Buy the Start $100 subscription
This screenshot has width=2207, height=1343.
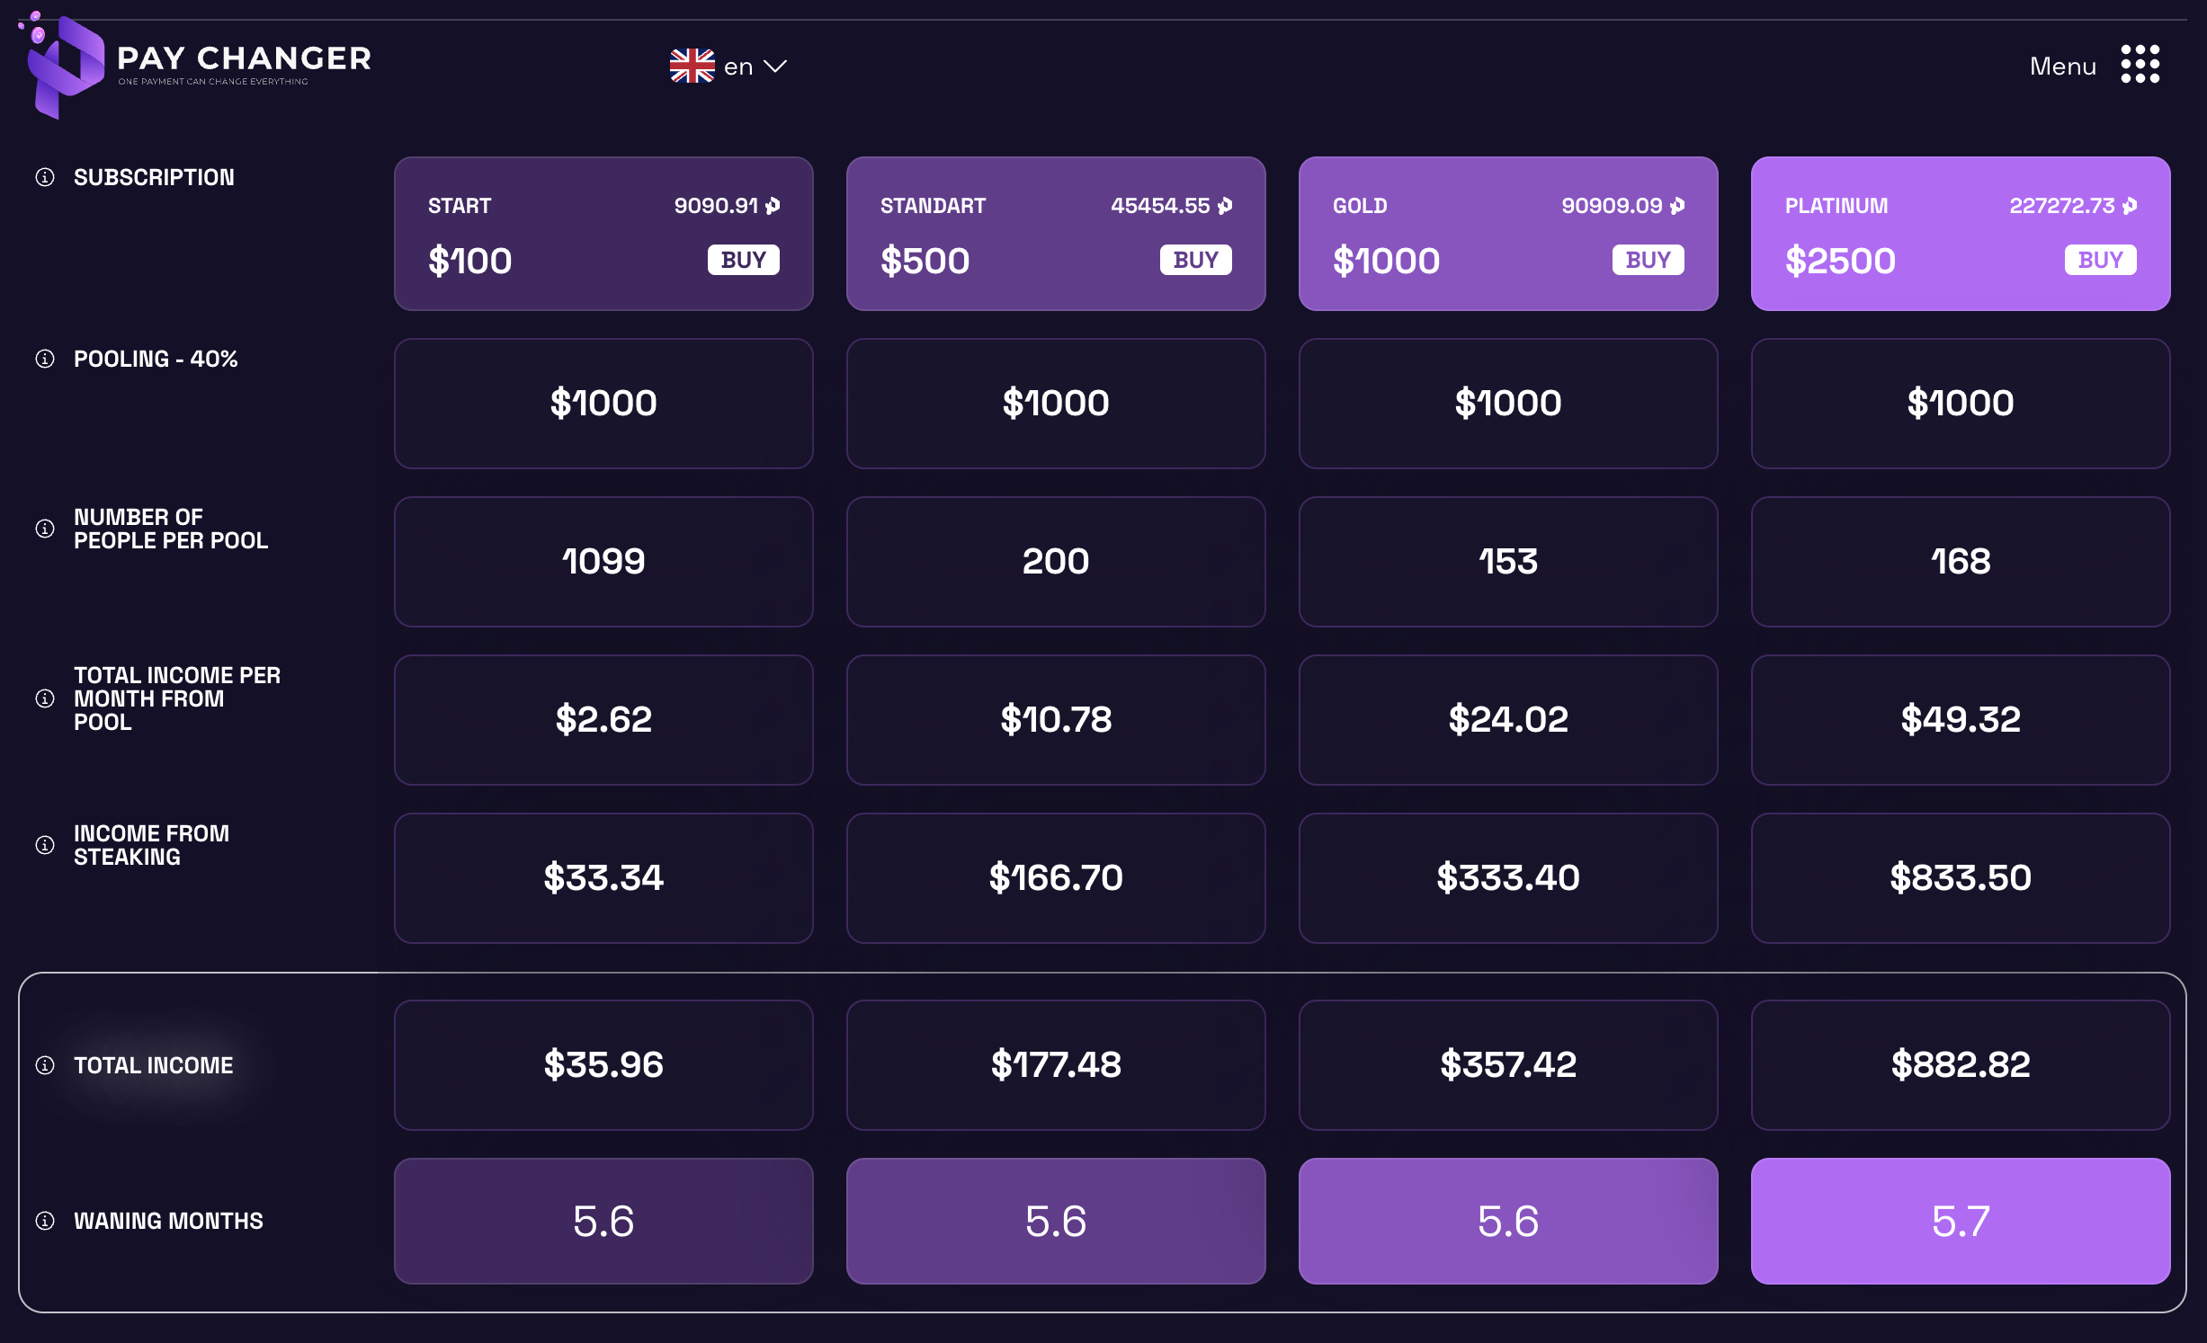[x=743, y=260]
